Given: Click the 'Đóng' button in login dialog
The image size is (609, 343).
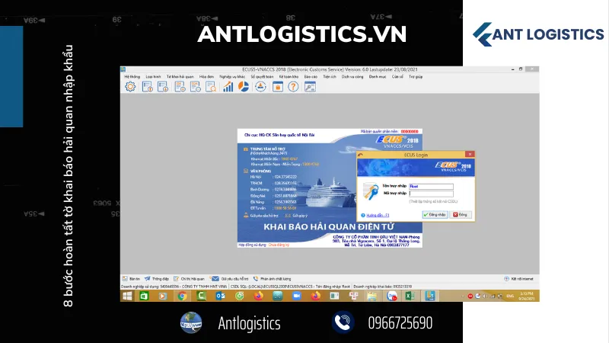Looking at the screenshot, I should (x=461, y=215).
